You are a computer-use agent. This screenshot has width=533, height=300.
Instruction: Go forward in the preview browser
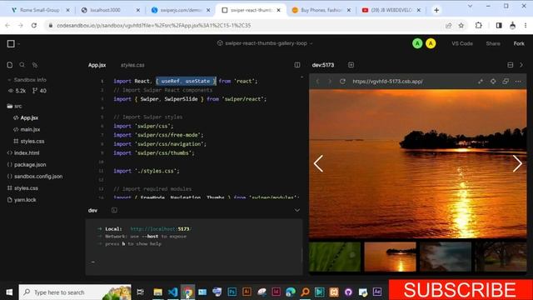330,82
